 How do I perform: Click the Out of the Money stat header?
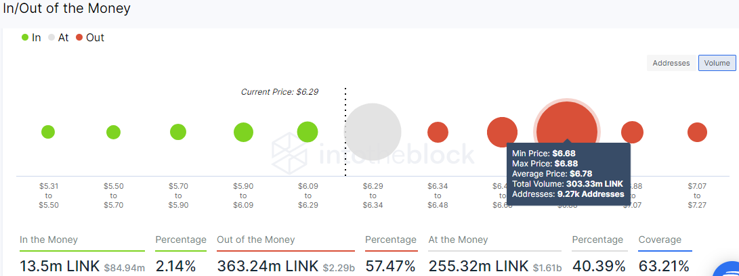[256, 239]
